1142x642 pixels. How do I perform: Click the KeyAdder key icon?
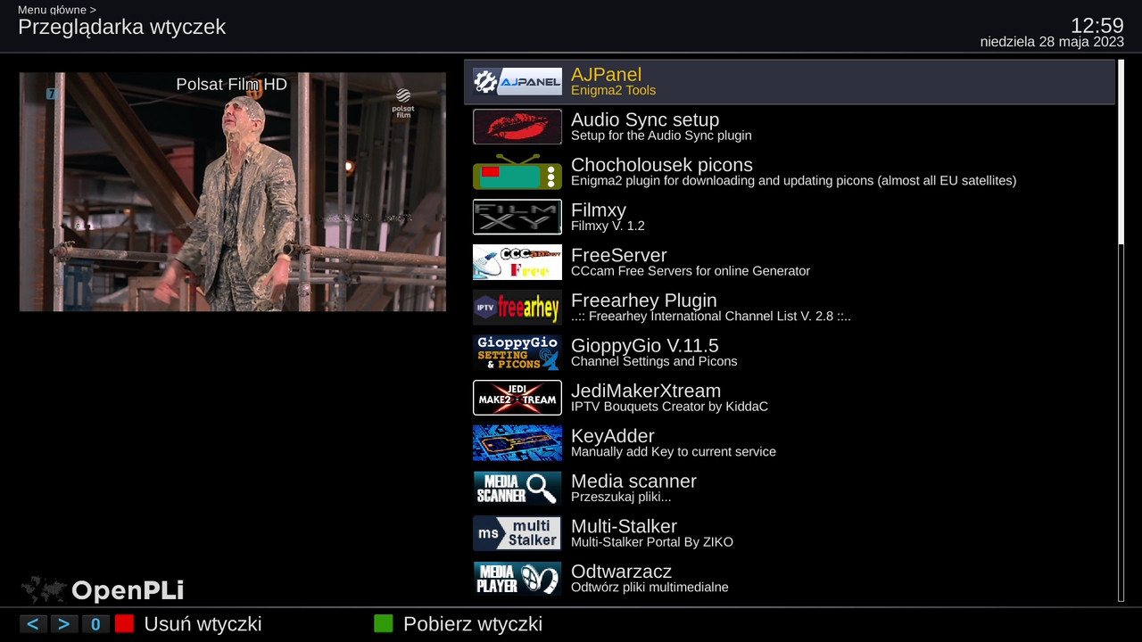point(517,443)
